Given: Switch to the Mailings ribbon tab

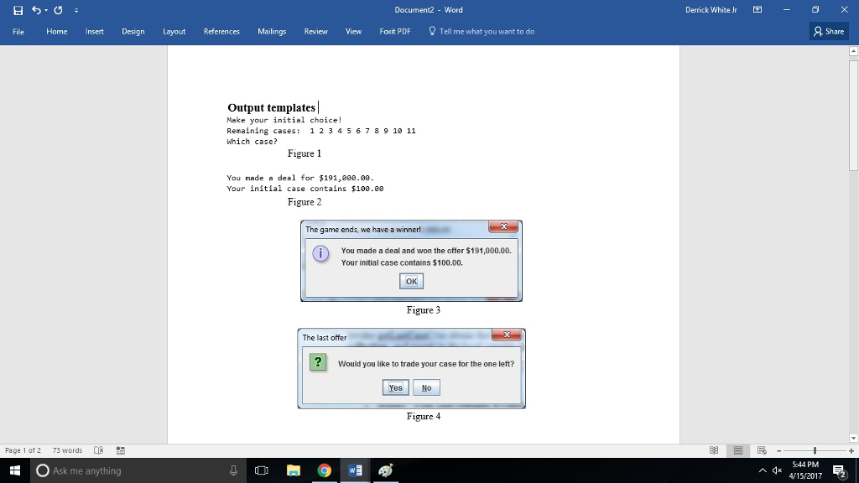Looking at the screenshot, I should click(x=272, y=31).
